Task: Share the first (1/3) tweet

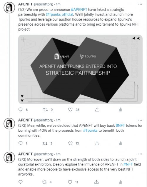Action: pos(97,109)
